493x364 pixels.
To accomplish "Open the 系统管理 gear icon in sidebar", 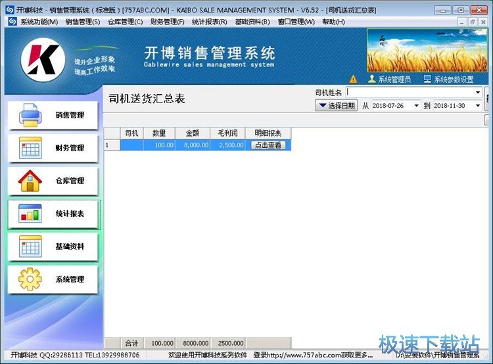I will click(x=30, y=279).
